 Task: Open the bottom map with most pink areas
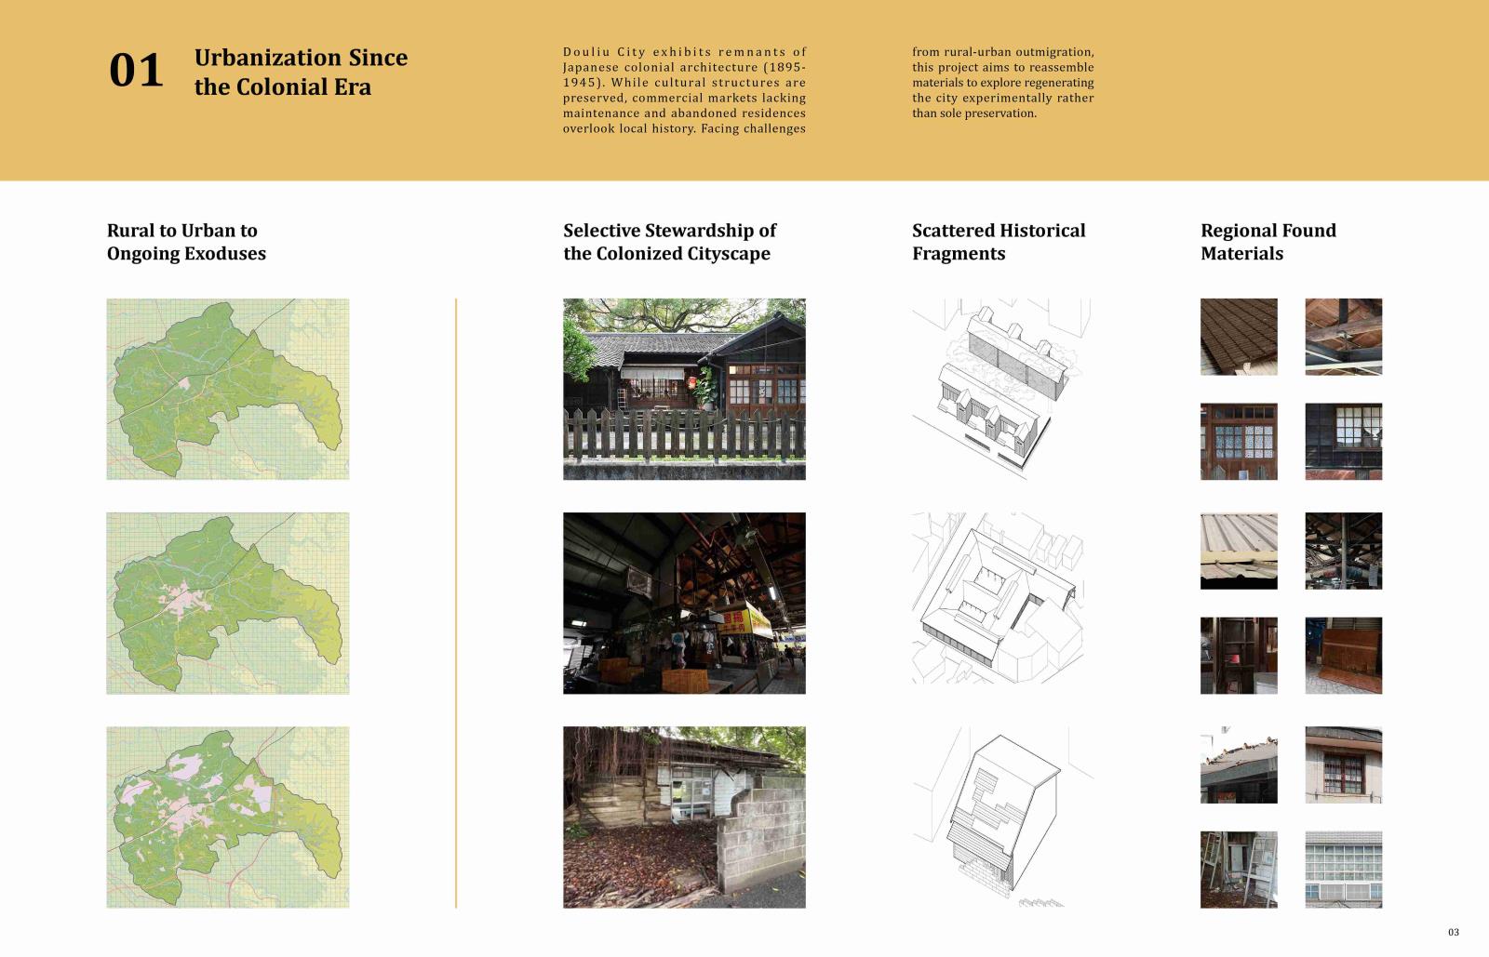pyautogui.click(x=227, y=817)
